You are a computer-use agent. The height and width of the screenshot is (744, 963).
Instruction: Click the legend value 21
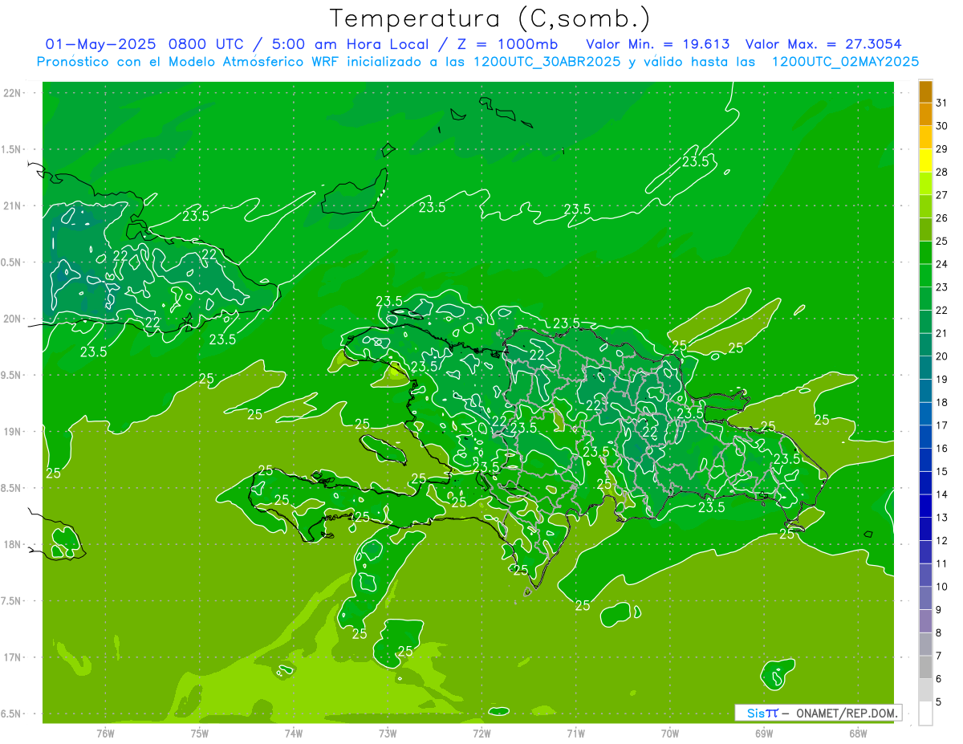coord(942,333)
